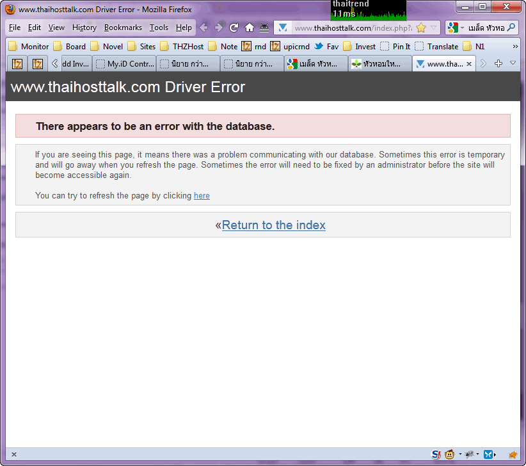Focus the Google search box
The height and width of the screenshot is (466, 526).
point(486,28)
